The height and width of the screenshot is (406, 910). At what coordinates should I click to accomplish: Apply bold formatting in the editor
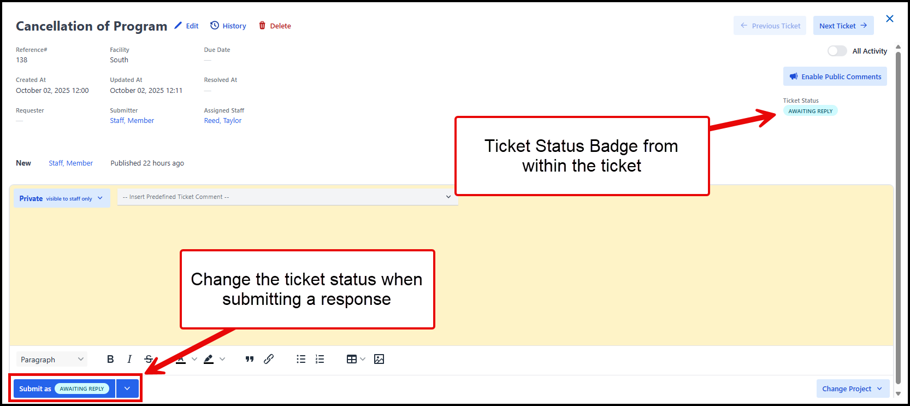click(x=110, y=359)
